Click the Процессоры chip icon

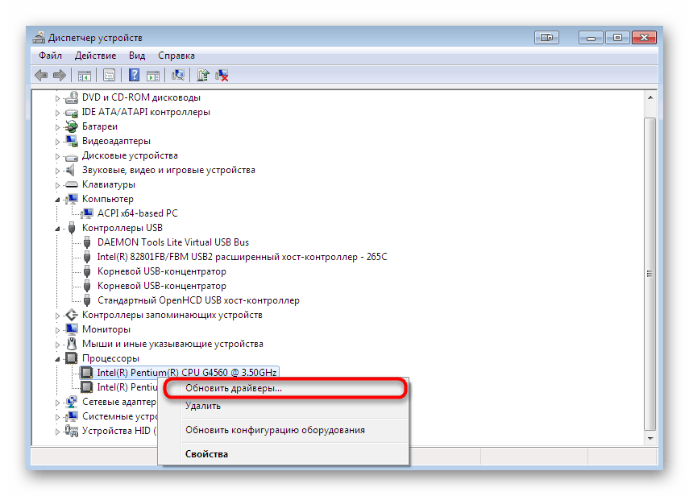tap(71, 358)
